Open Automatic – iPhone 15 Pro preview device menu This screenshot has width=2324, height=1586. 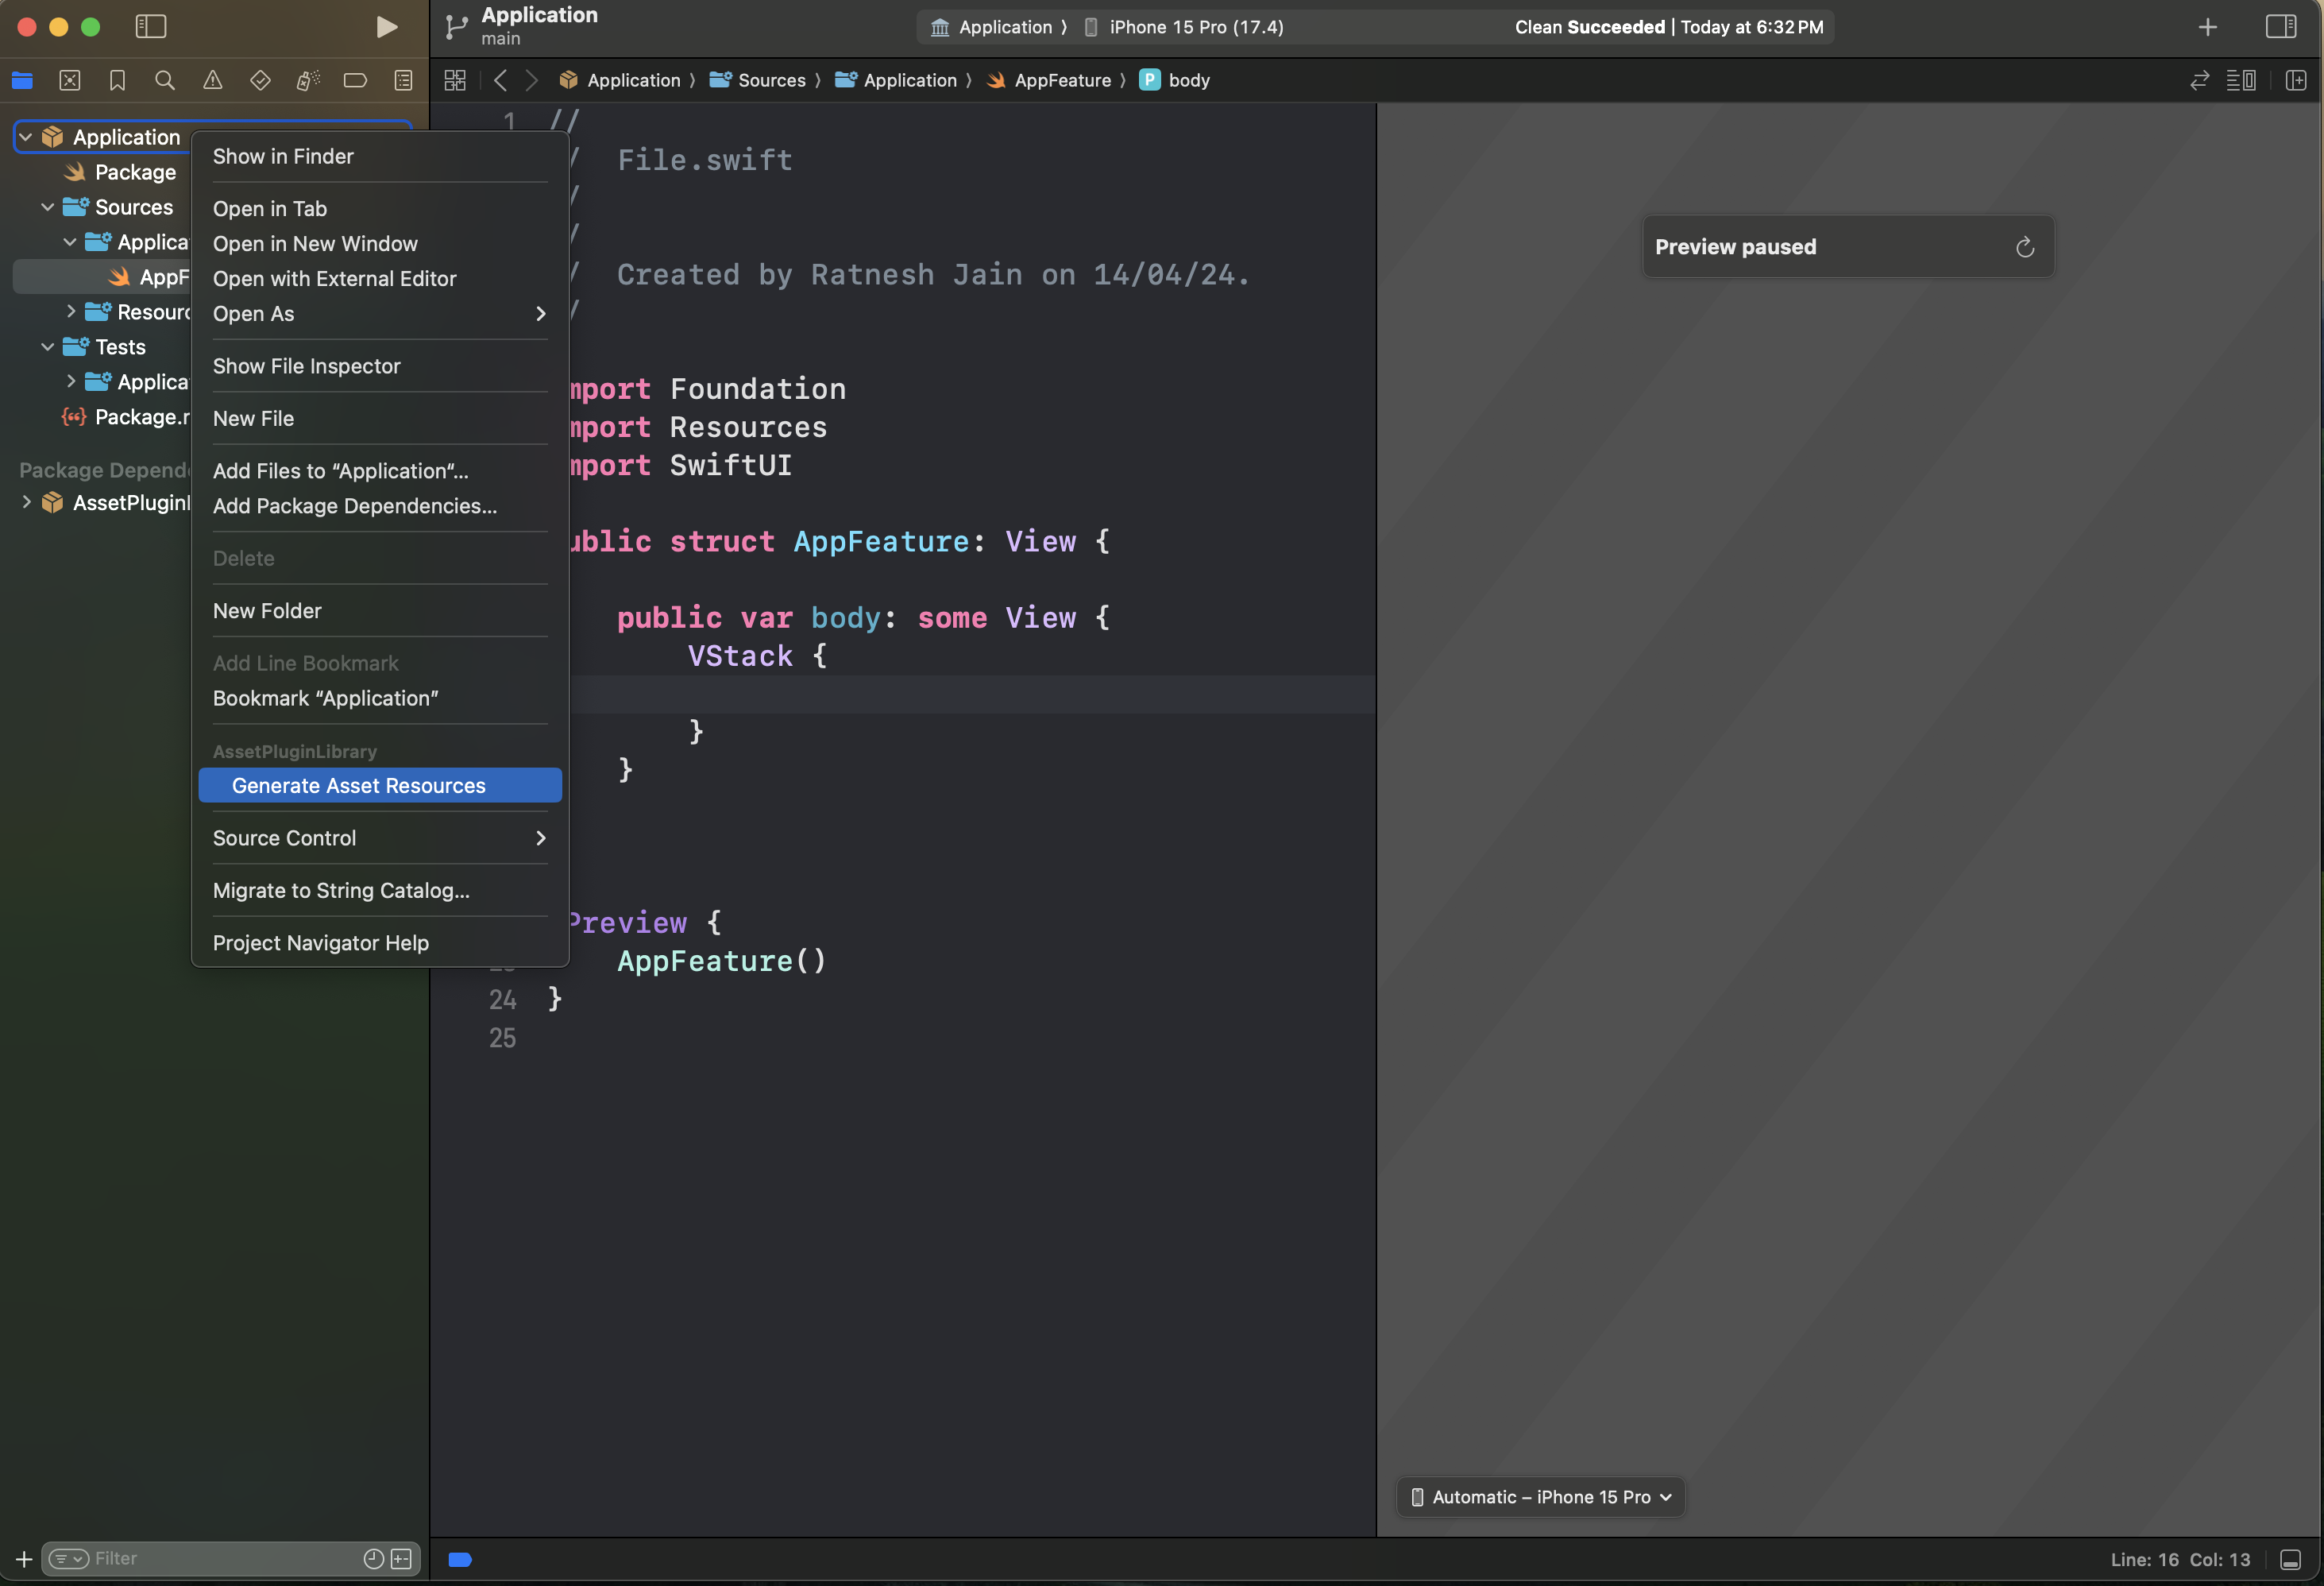(1540, 1497)
